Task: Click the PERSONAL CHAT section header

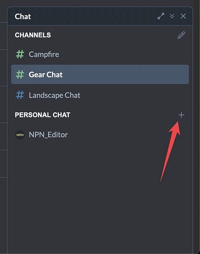Action: click(43, 115)
